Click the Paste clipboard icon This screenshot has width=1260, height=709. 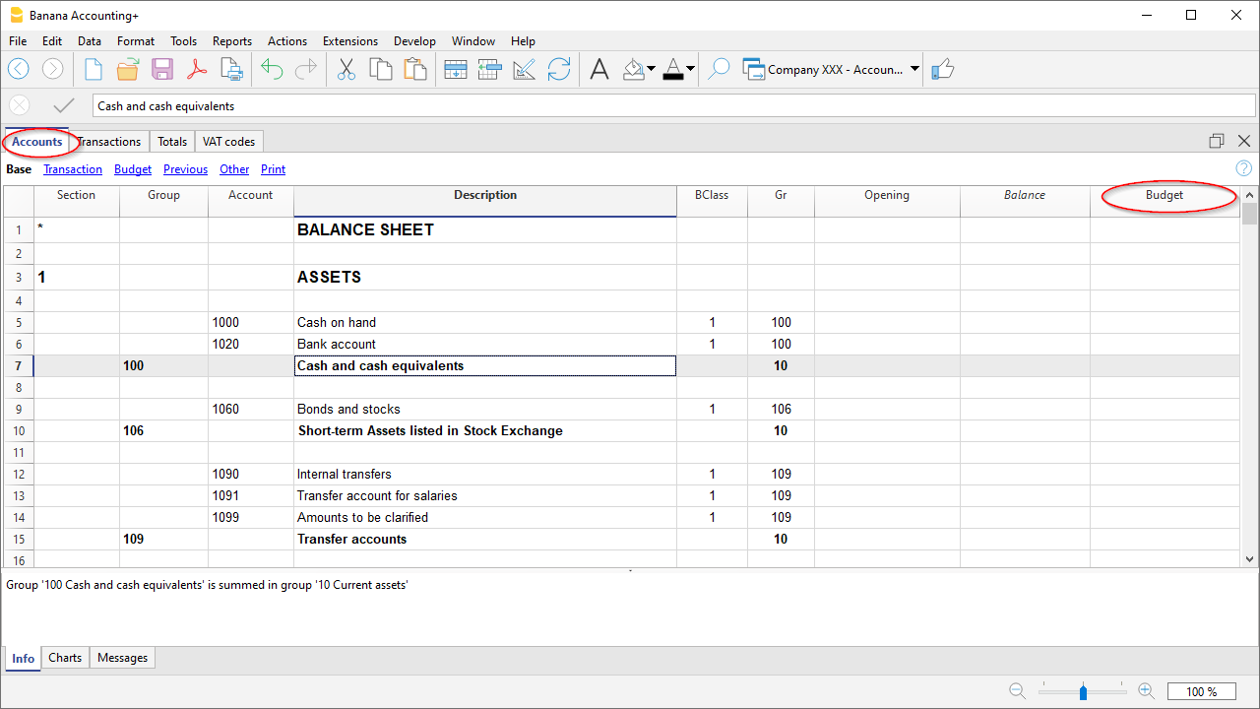(x=415, y=69)
